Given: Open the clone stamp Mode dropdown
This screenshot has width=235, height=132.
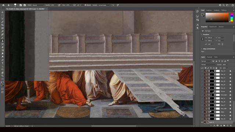Looking at the screenshot, I should pos(38,5).
